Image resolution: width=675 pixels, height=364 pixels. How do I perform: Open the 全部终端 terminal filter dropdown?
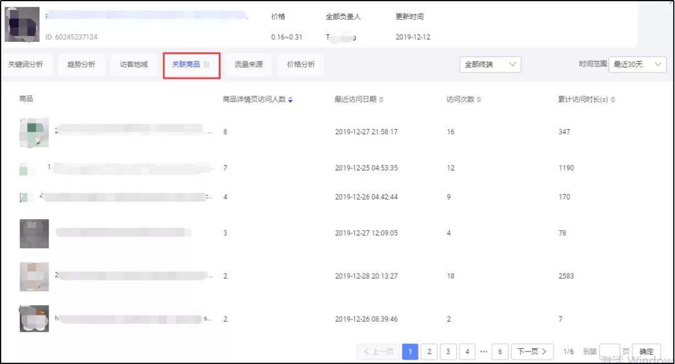[491, 64]
